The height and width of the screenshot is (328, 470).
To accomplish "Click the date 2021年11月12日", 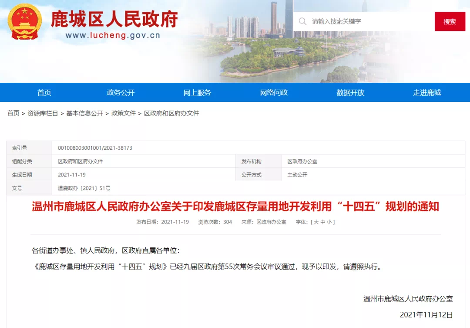I will (426, 315).
